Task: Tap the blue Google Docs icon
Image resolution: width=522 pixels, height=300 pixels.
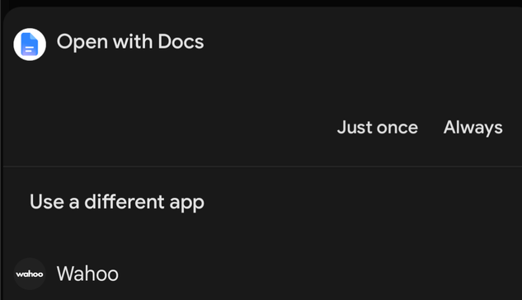Action: tap(30, 45)
